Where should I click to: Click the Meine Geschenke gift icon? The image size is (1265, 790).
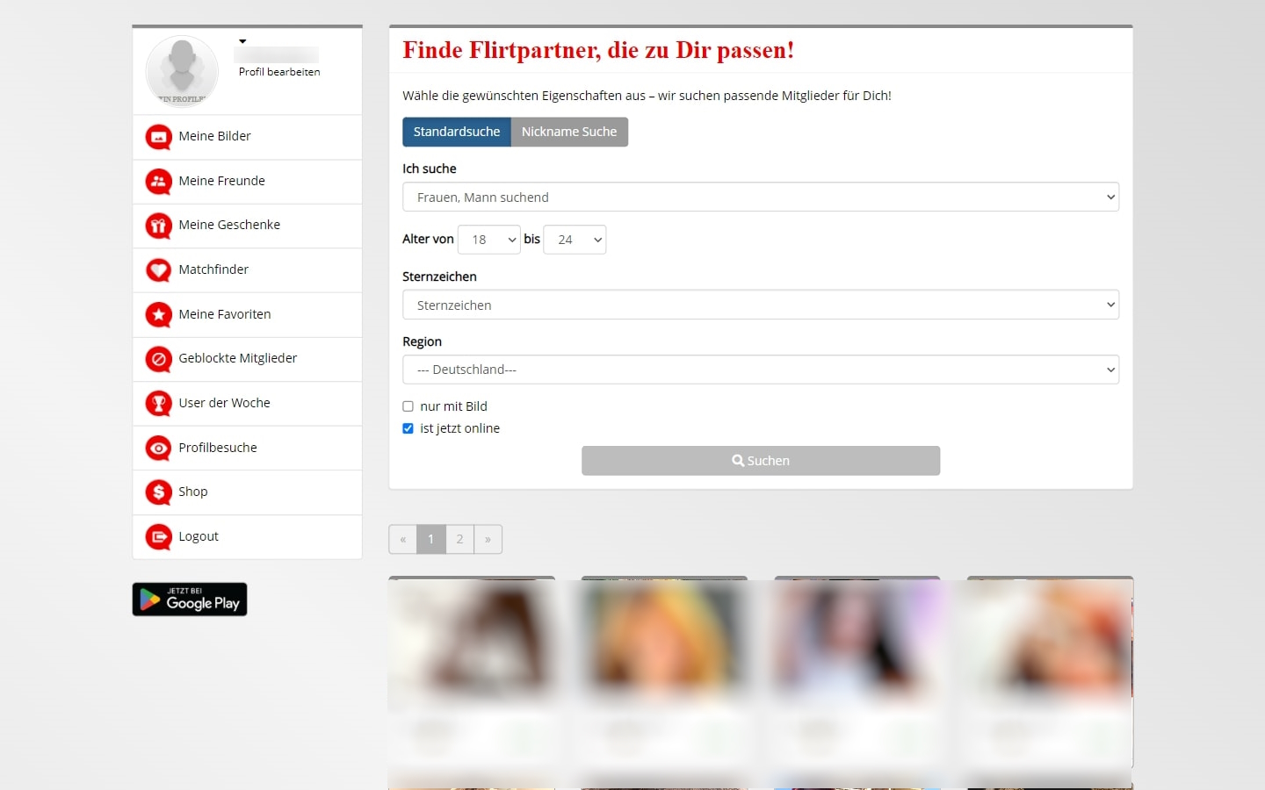[158, 226]
